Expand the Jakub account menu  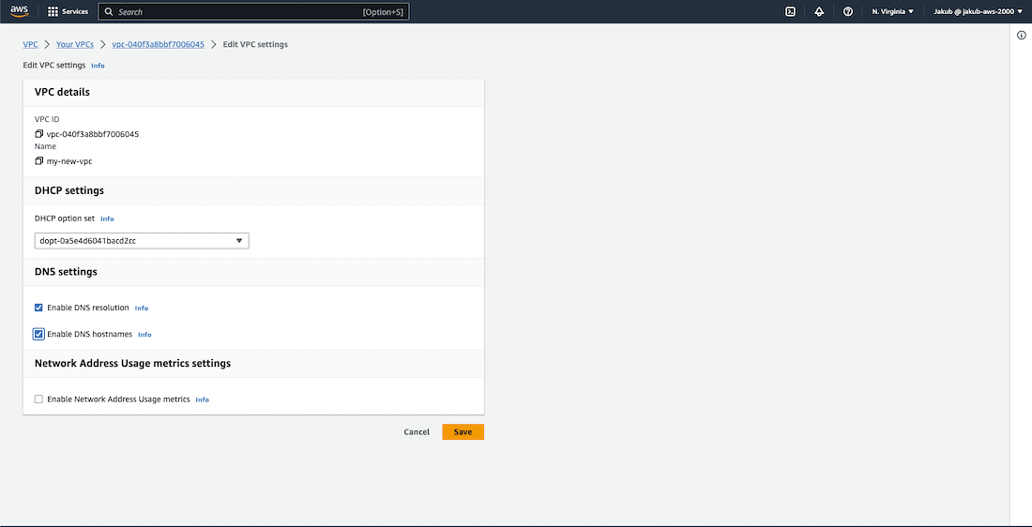point(978,12)
